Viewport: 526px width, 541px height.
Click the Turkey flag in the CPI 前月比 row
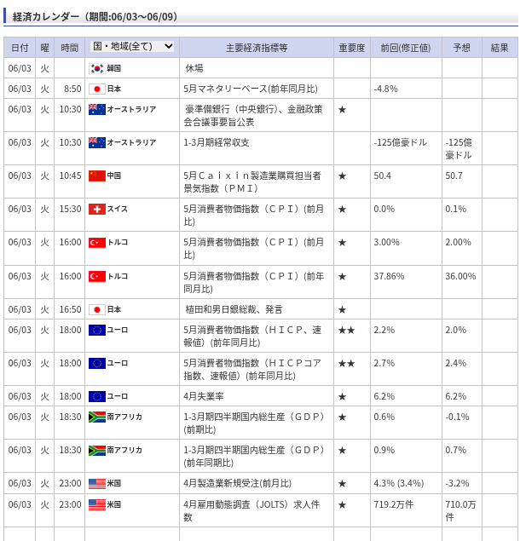click(97, 243)
